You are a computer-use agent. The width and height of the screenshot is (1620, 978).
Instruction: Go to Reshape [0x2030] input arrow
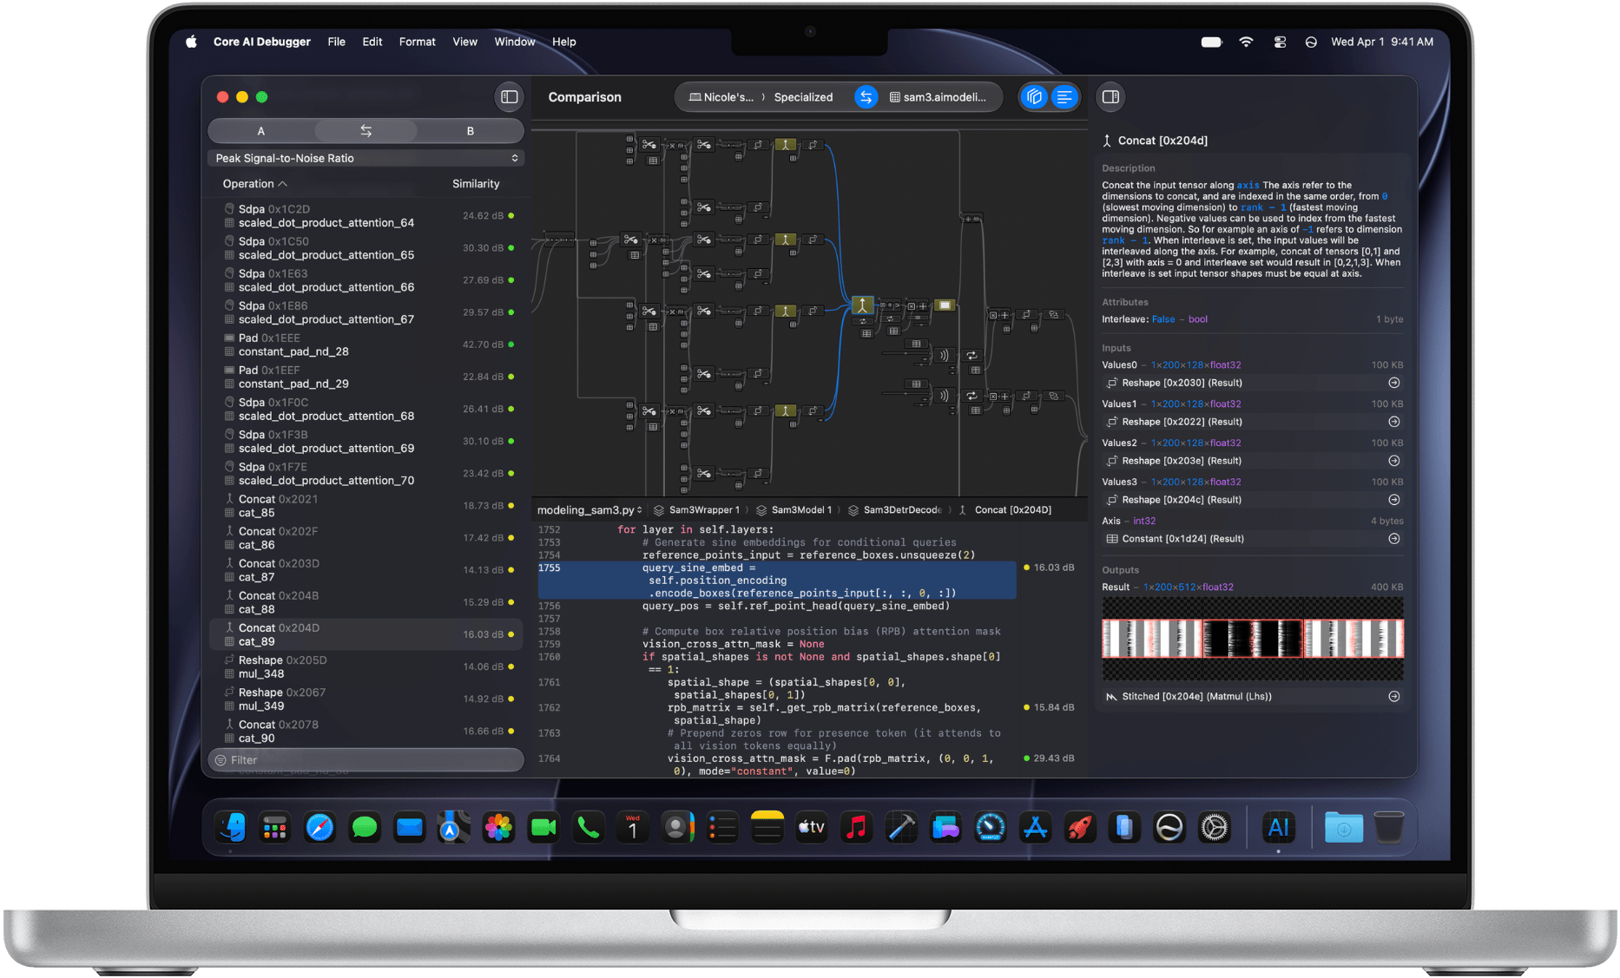coord(1394,383)
